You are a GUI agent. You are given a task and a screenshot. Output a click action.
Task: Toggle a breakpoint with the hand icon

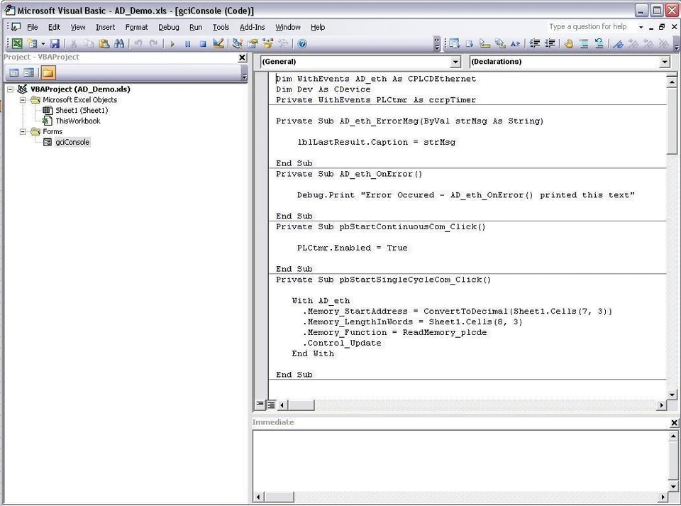[569, 43]
